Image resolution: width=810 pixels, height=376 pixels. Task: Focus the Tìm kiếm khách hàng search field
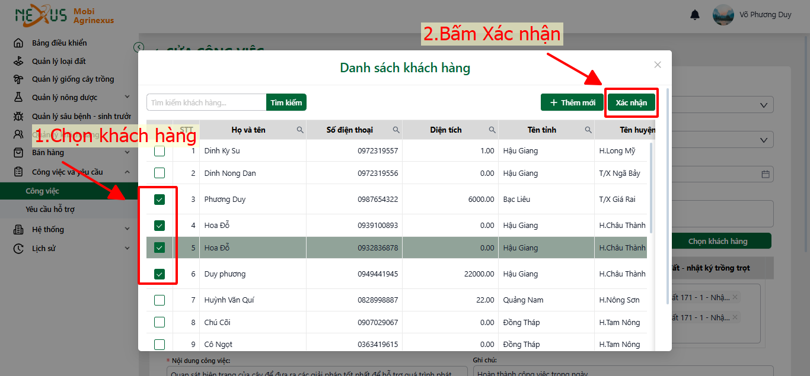click(x=206, y=102)
